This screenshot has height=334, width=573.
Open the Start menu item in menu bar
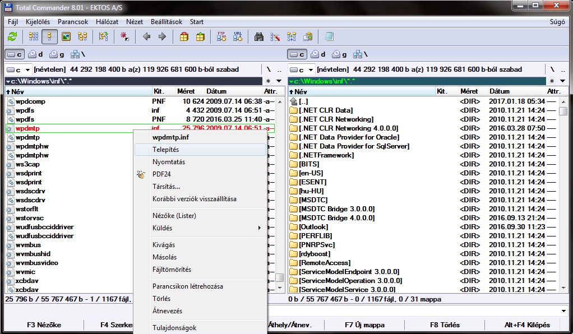point(197,22)
